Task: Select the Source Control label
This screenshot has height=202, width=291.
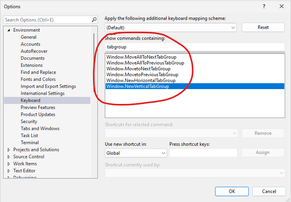Action: coord(29,157)
